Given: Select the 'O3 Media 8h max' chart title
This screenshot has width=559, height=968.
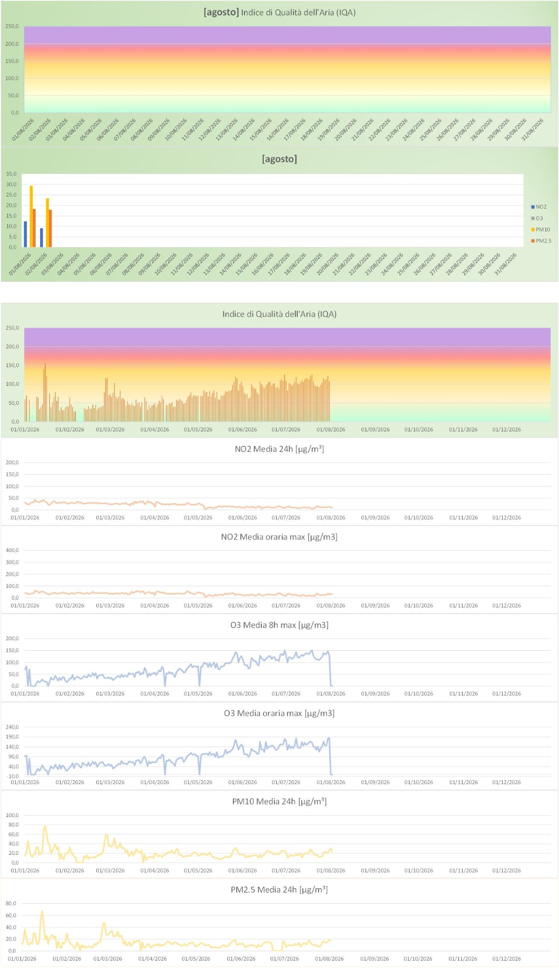Looking at the screenshot, I should coord(279,625).
